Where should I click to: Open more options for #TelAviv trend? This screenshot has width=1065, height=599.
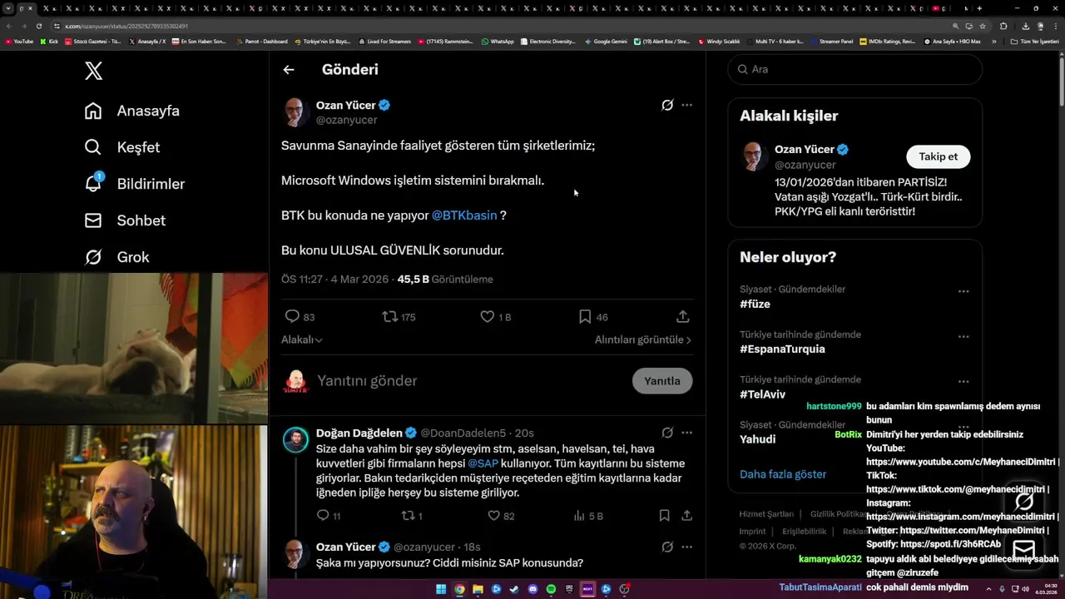point(963,381)
